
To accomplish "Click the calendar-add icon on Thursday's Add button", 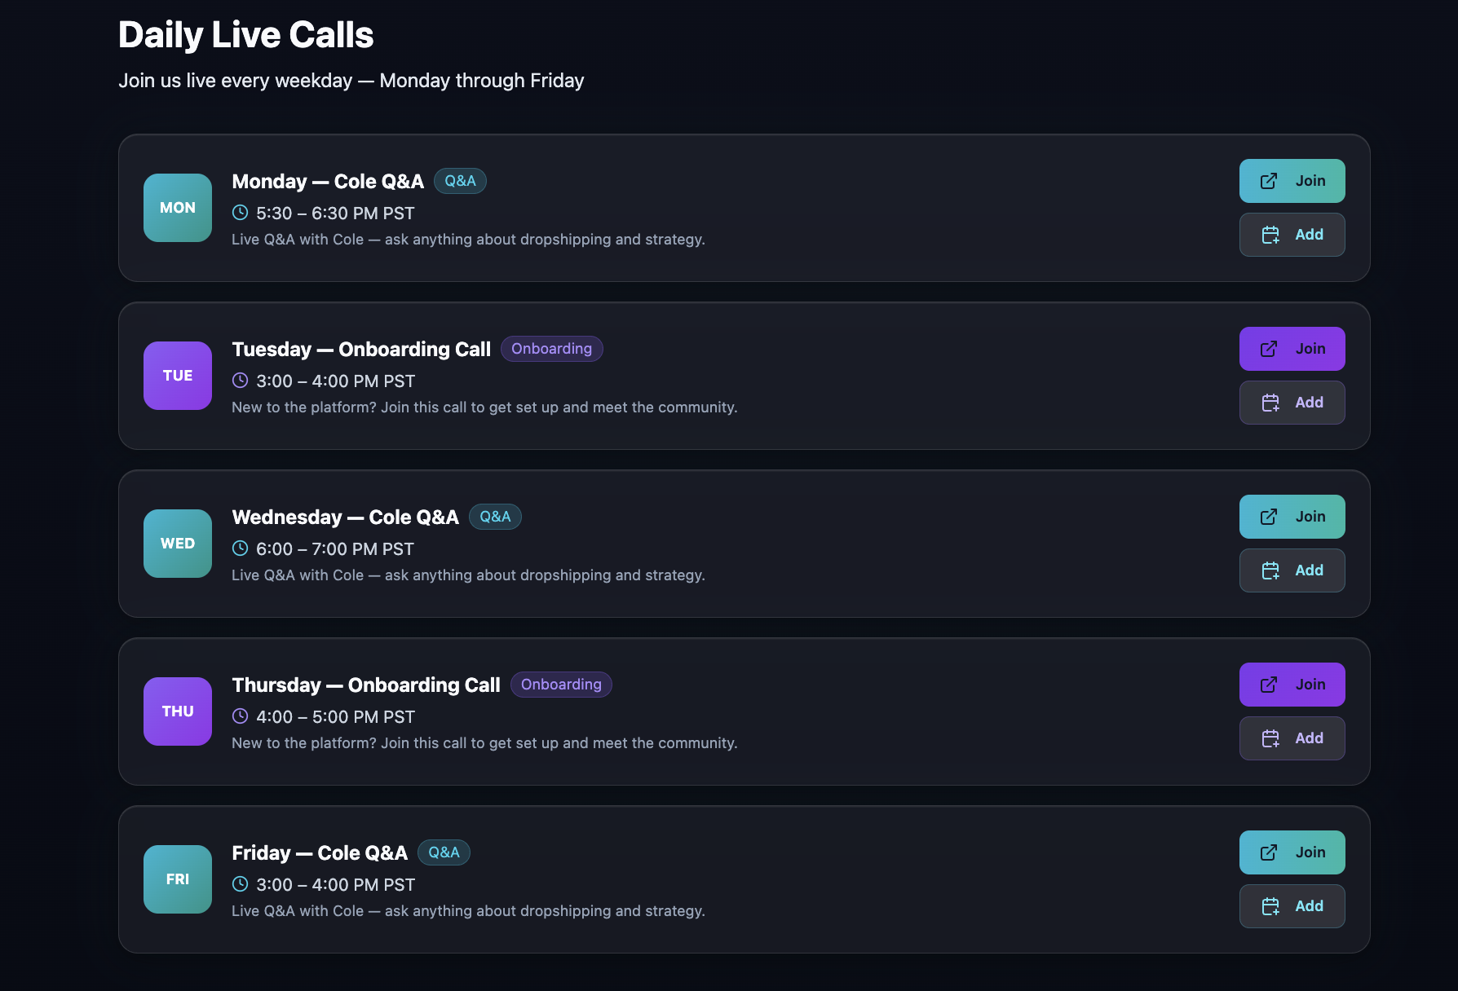I will coord(1271,738).
